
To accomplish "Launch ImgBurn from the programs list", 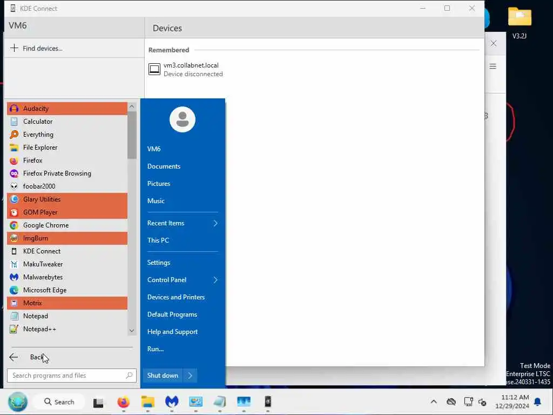I will coord(67,238).
